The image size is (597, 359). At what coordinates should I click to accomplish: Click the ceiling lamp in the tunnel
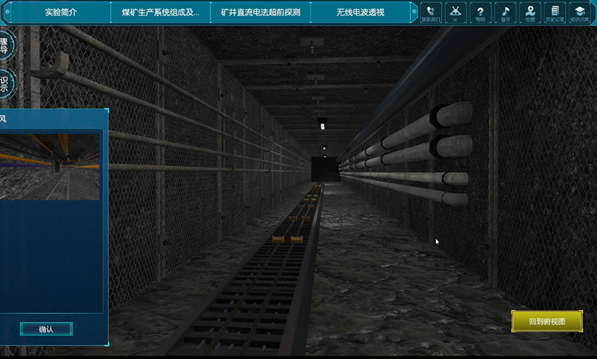322,126
